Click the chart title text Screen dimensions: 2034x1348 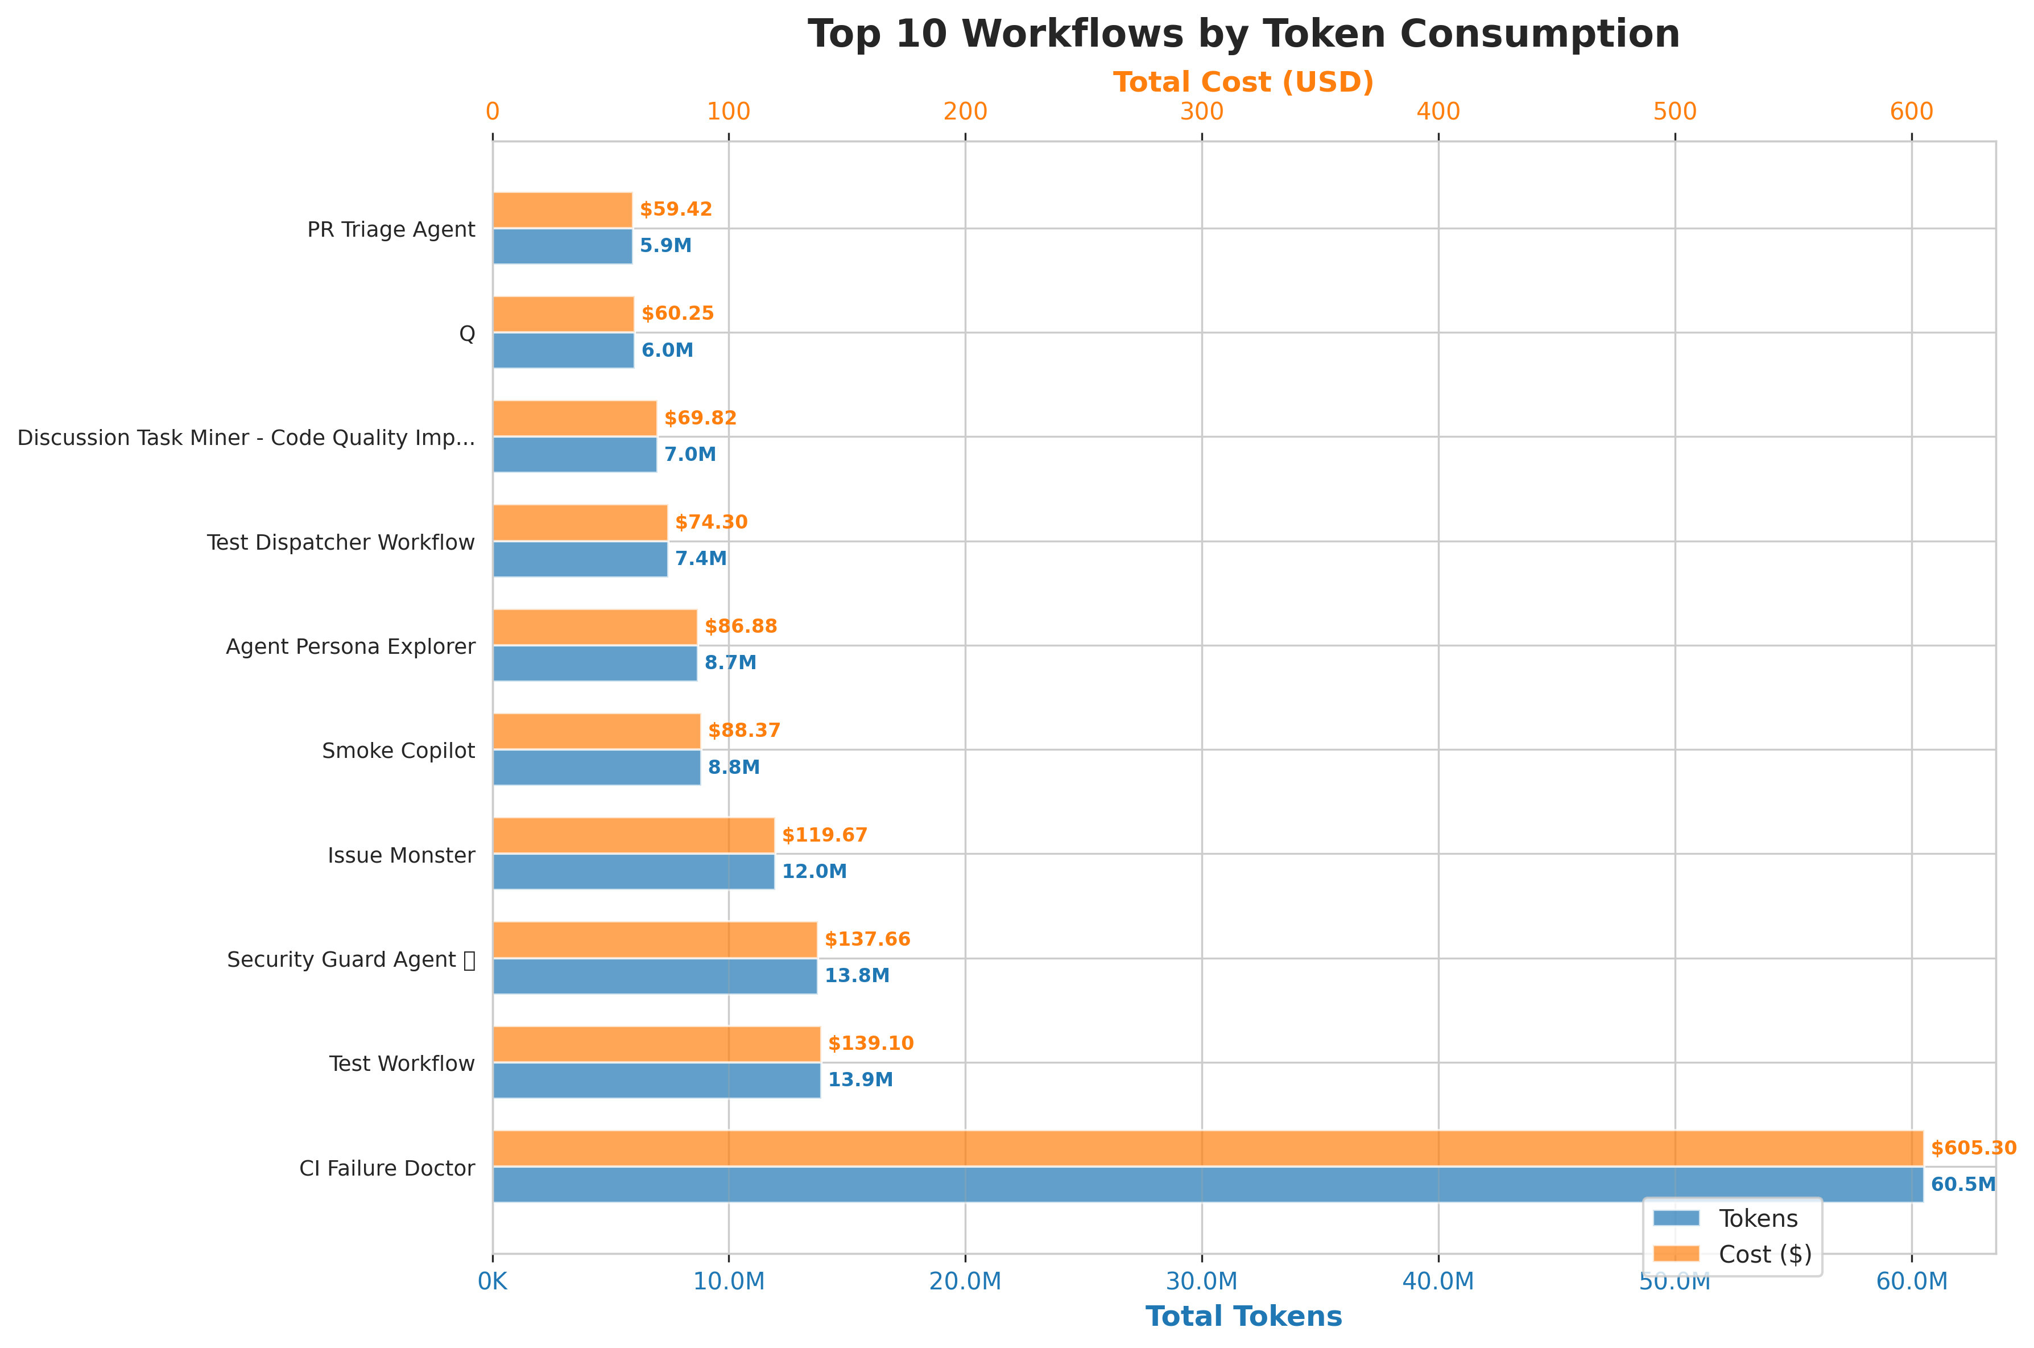1243,34
